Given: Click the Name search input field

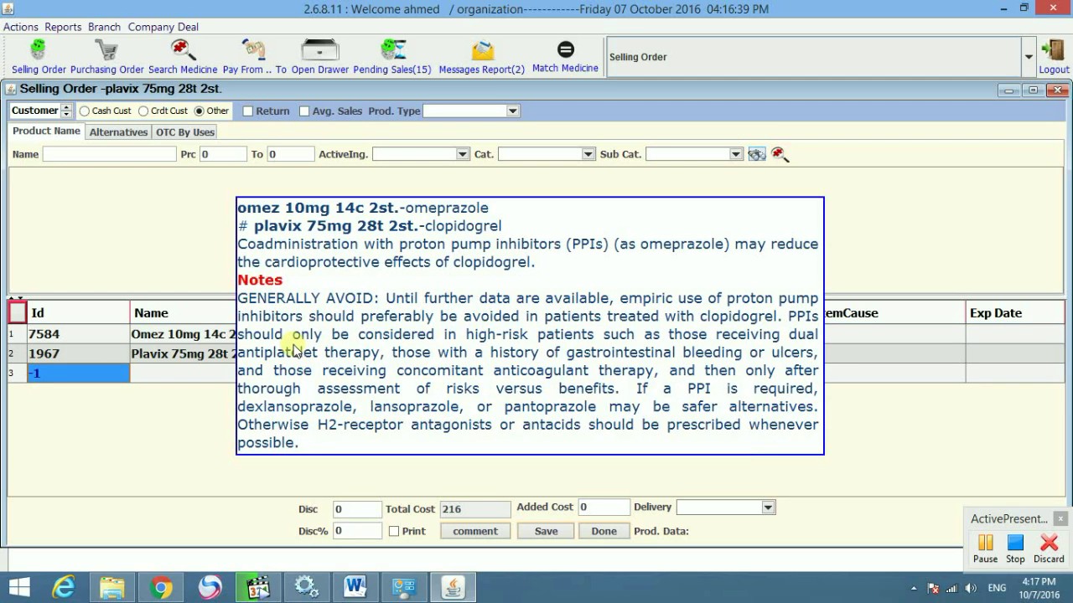Looking at the screenshot, I should (x=109, y=154).
